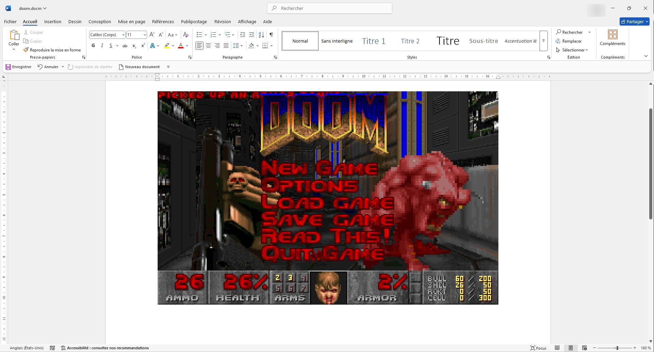Click the Copier icon

[x=26, y=41]
